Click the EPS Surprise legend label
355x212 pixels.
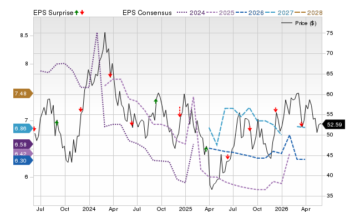53,13
